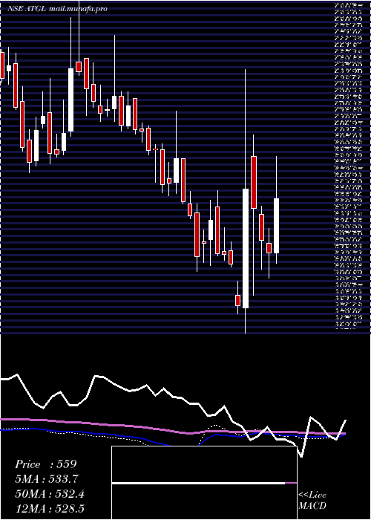Click the '<<Live MACD' label

tap(312, 501)
